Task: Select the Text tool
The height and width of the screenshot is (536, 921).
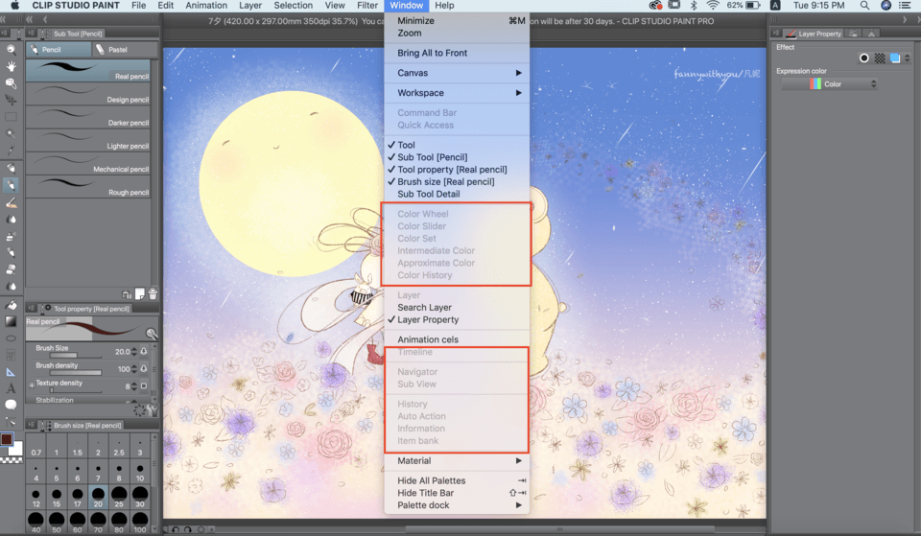Action: click(x=11, y=388)
